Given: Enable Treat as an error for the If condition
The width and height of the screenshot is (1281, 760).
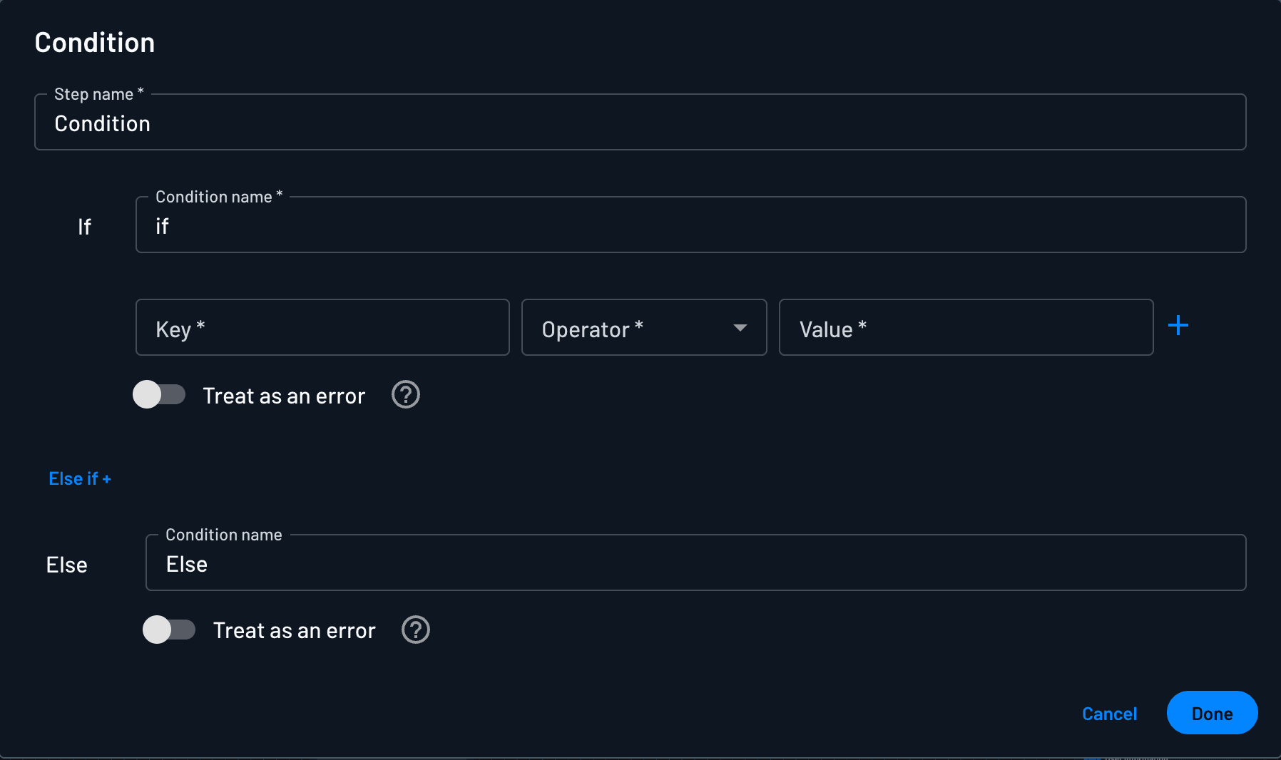Looking at the screenshot, I should pos(158,394).
